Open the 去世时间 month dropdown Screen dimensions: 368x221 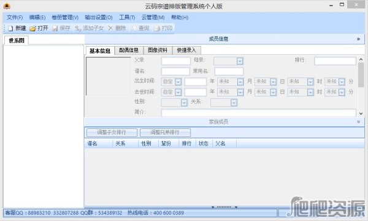pos(240,92)
